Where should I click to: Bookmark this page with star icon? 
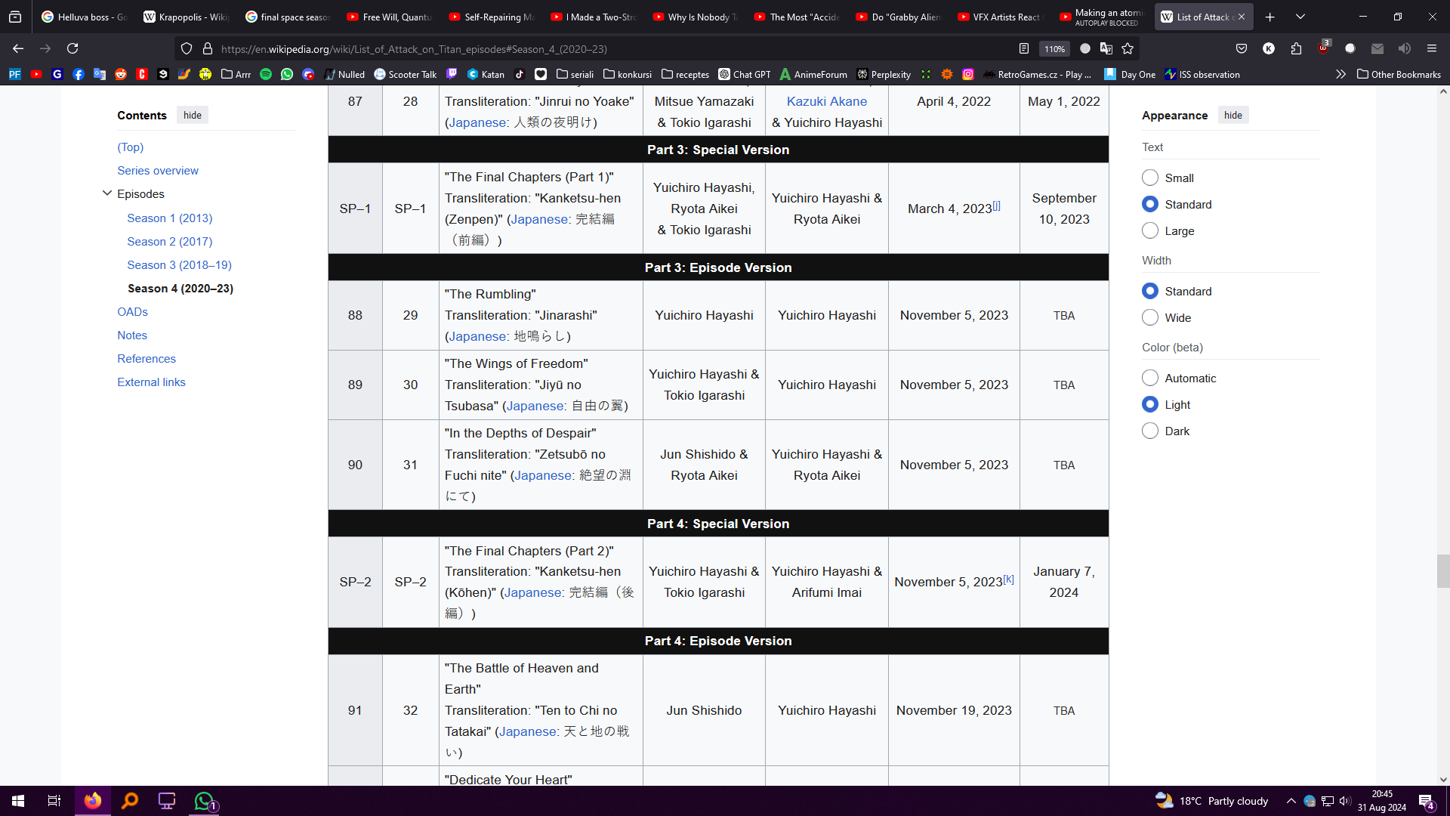coord(1128,48)
